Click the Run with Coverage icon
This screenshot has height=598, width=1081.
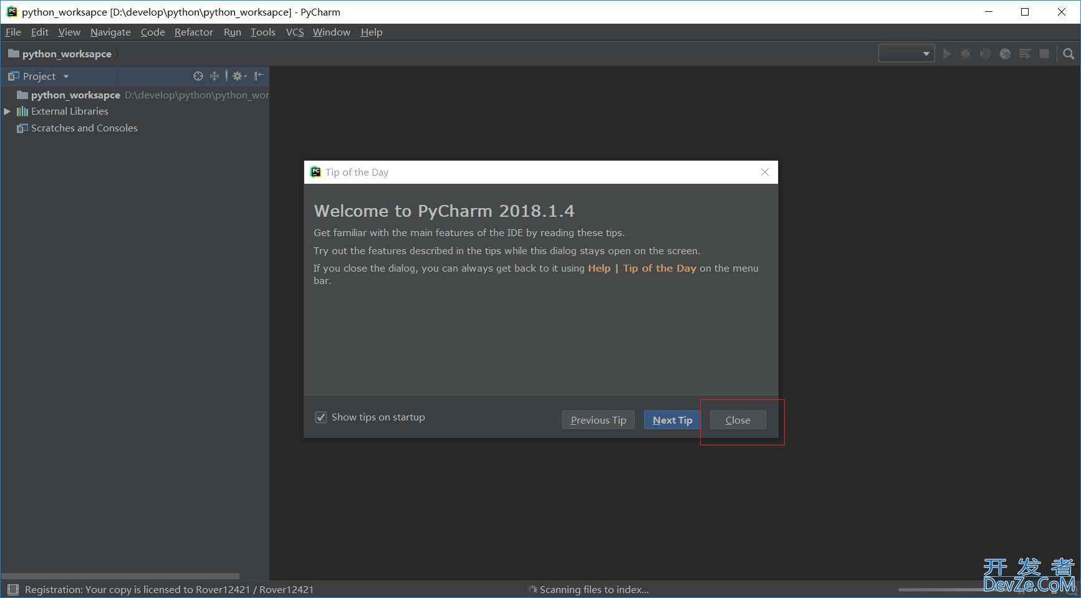985,54
